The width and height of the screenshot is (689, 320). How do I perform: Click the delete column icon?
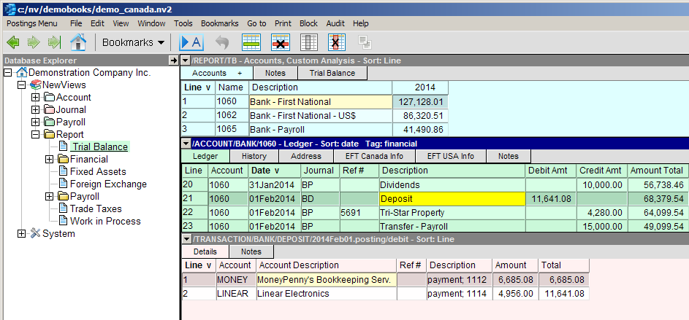(337, 42)
